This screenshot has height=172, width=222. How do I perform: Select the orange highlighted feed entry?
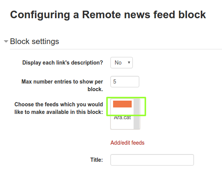122,104
